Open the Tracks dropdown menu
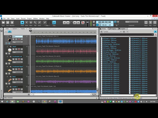The image size is (158, 118). point(23,29)
